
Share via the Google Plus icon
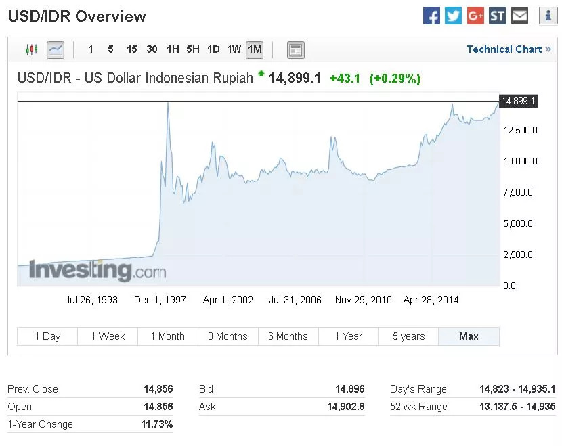click(475, 16)
